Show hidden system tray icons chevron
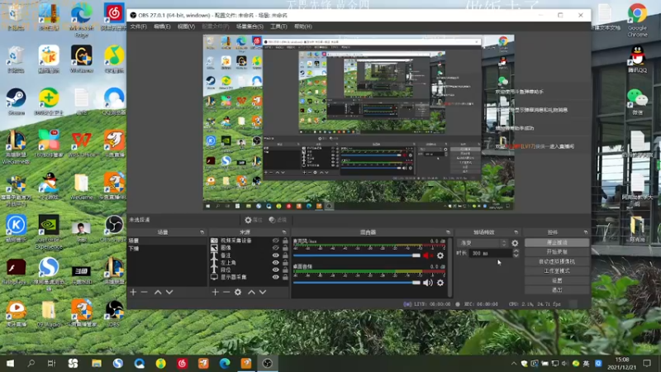 point(513,363)
